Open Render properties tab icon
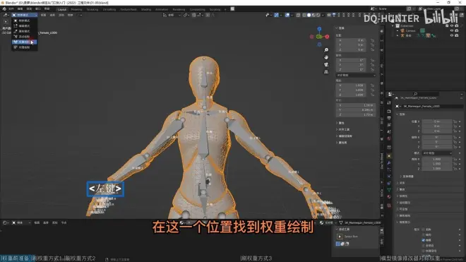 tap(389, 111)
